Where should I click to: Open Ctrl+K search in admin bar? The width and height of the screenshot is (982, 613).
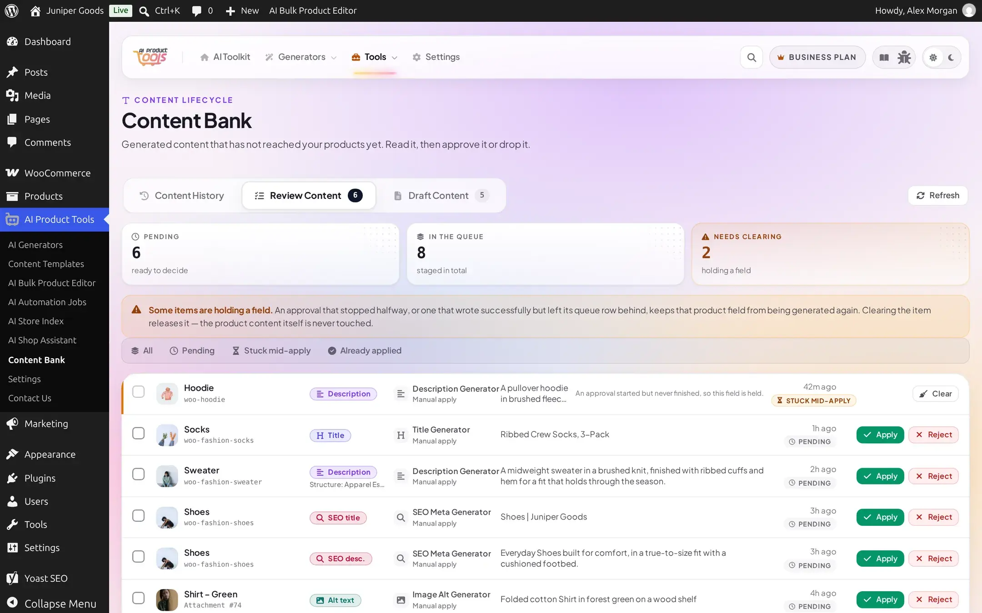(160, 10)
